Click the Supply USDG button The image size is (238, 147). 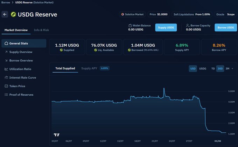tap(166, 28)
